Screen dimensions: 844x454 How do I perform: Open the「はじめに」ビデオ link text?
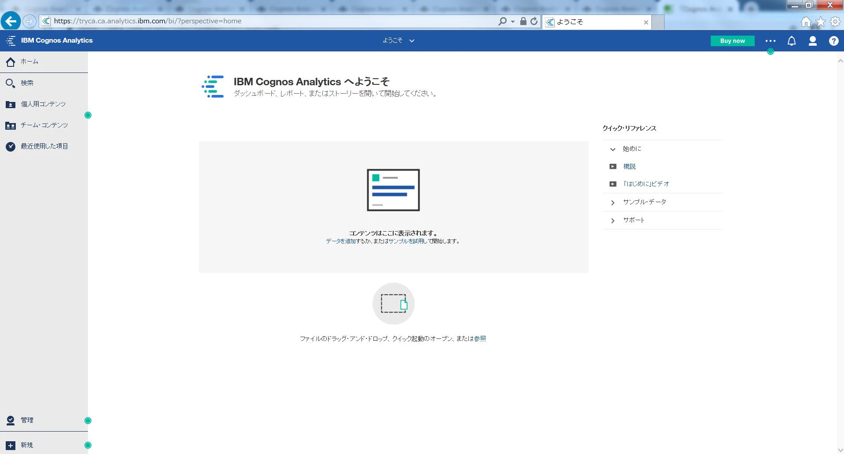pos(646,184)
